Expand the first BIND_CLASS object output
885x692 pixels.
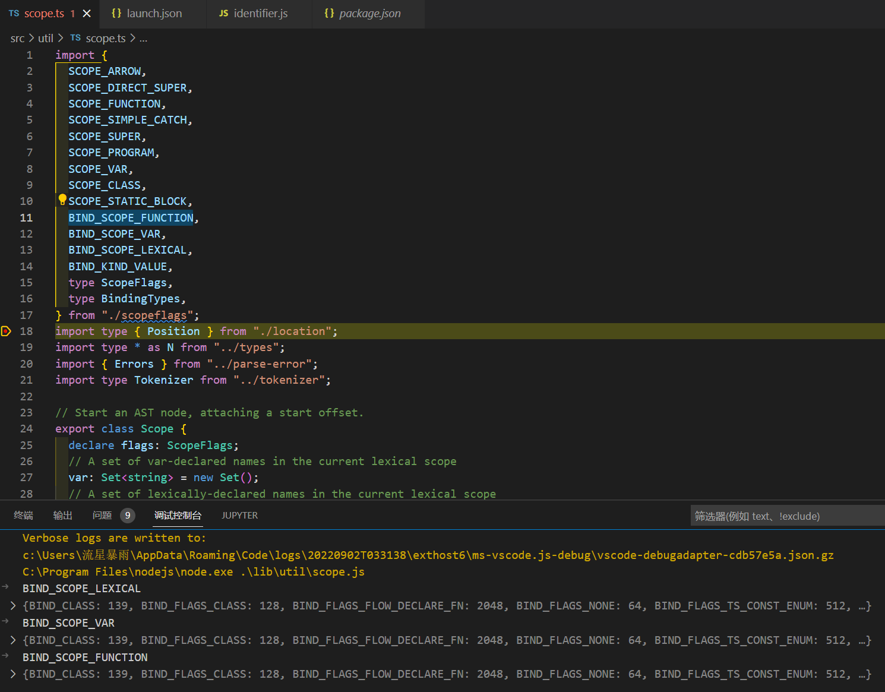[x=13, y=606]
